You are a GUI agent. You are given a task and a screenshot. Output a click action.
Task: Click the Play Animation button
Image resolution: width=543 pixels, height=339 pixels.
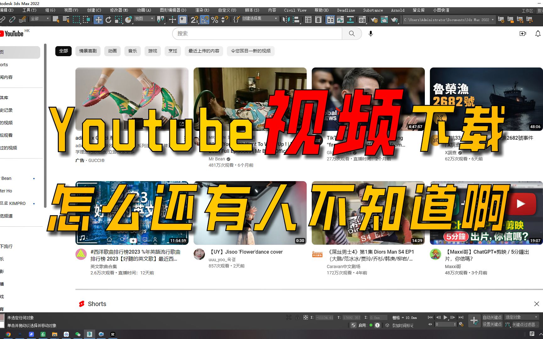[445, 317]
